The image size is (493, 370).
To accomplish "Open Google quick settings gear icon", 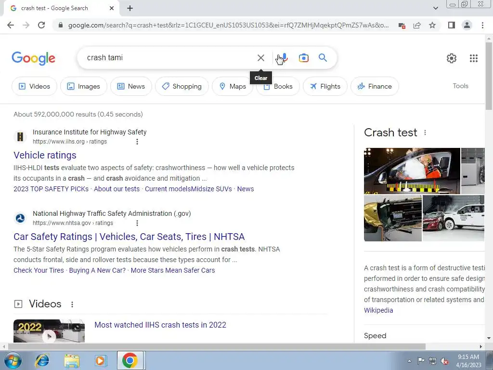I will click(452, 58).
